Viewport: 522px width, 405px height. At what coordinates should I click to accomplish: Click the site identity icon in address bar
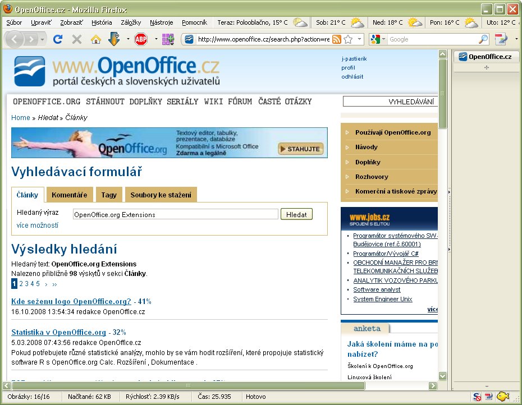(x=189, y=39)
